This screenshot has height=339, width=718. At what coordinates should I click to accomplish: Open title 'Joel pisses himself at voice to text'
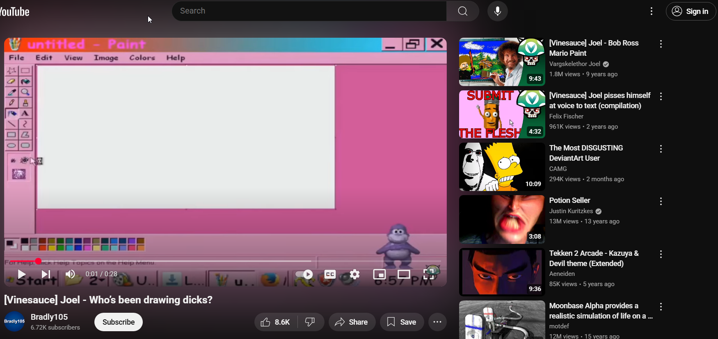[600, 100]
